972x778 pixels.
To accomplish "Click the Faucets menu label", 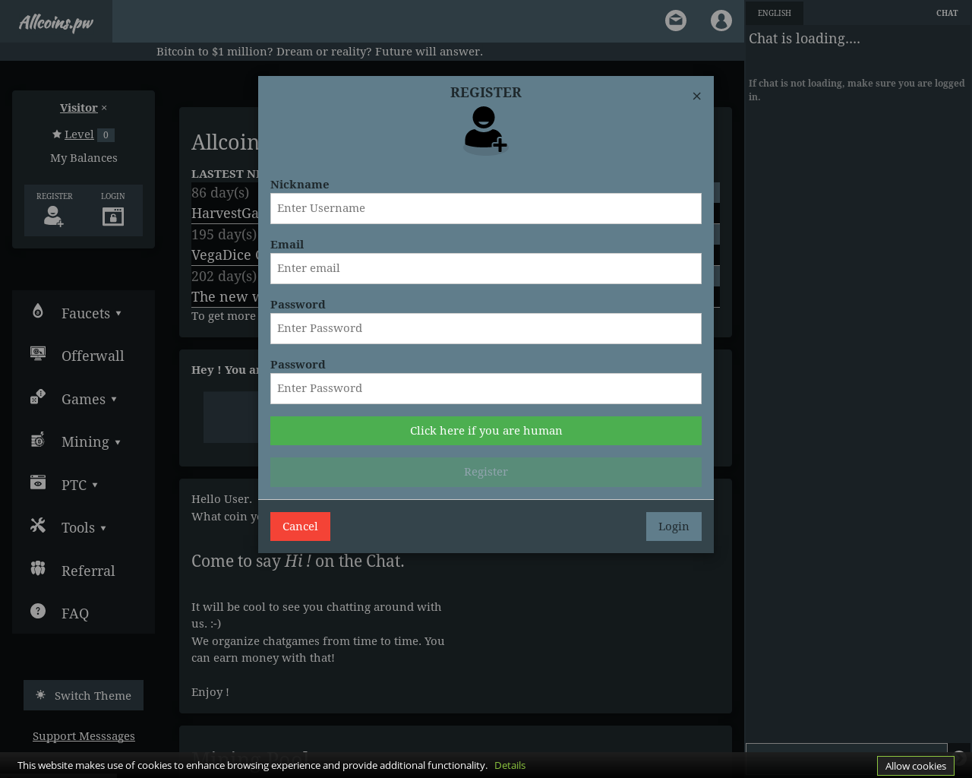I will 86,314.
